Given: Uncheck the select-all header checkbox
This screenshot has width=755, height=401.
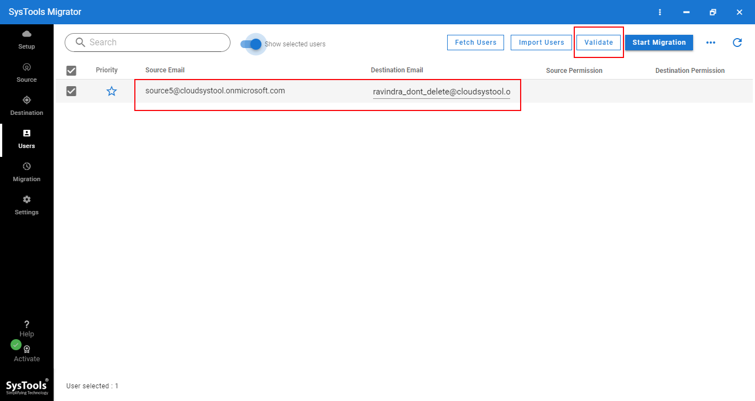Looking at the screenshot, I should [71, 71].
